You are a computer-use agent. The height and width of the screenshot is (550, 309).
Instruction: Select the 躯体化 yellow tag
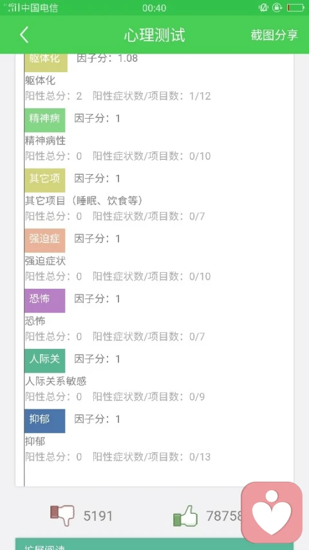click(46, 63)
